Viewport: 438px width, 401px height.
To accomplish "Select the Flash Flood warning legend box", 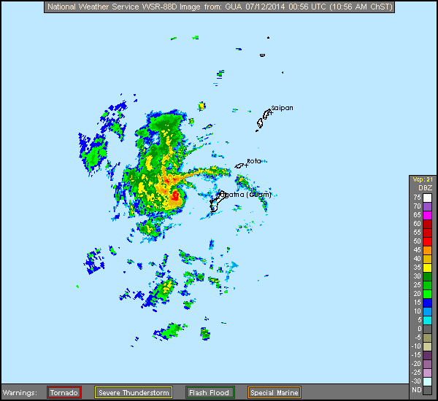I will tap(210, 392).
